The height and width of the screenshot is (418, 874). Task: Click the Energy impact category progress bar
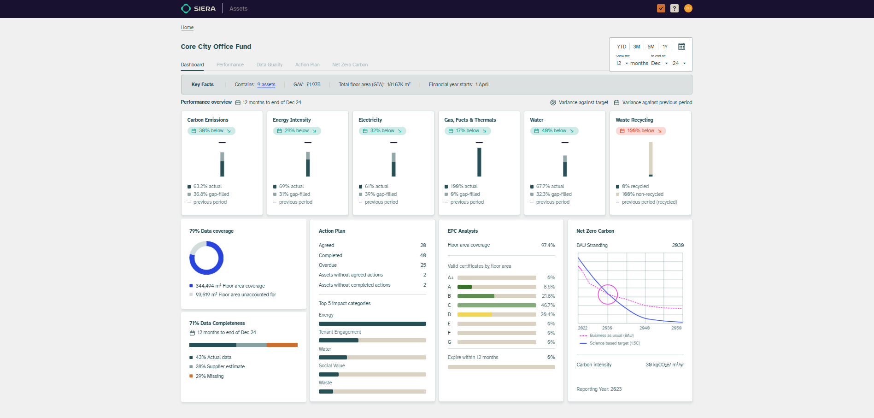coord(372,324)
